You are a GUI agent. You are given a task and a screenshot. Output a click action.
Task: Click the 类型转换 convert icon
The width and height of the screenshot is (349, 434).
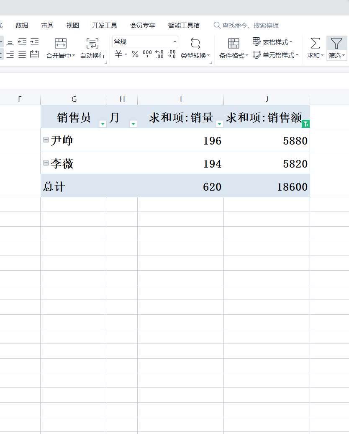click(x=195, y=44)
